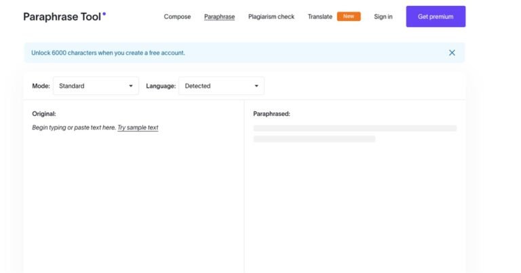Click the orange New badge
521x273 pixels.
tap(349, 16)
